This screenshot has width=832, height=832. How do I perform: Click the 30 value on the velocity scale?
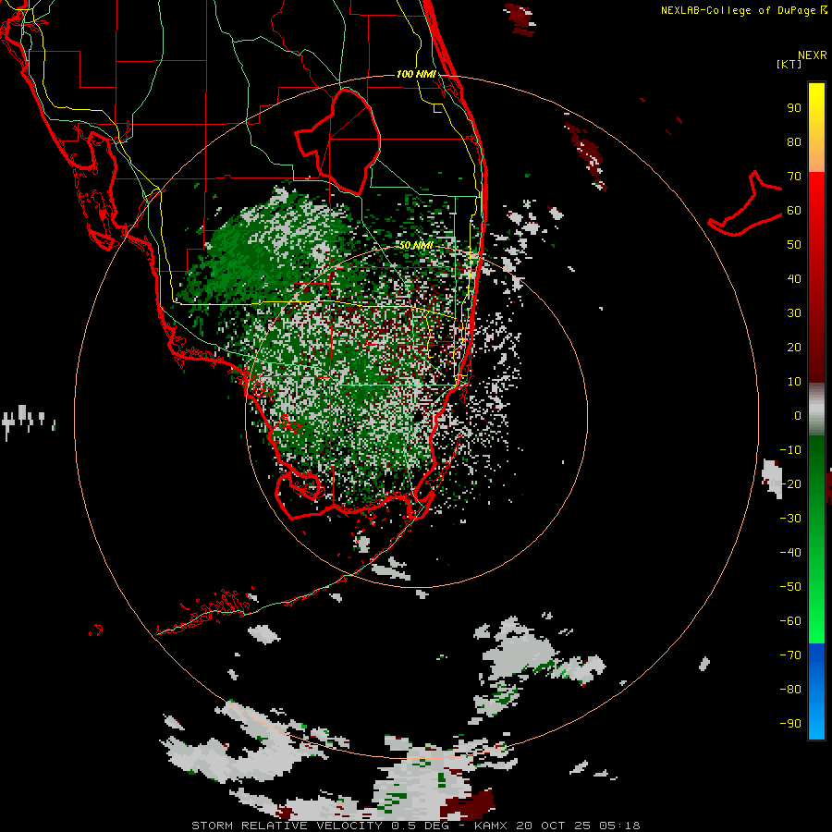pyautogui.click(x=794, y=313)
